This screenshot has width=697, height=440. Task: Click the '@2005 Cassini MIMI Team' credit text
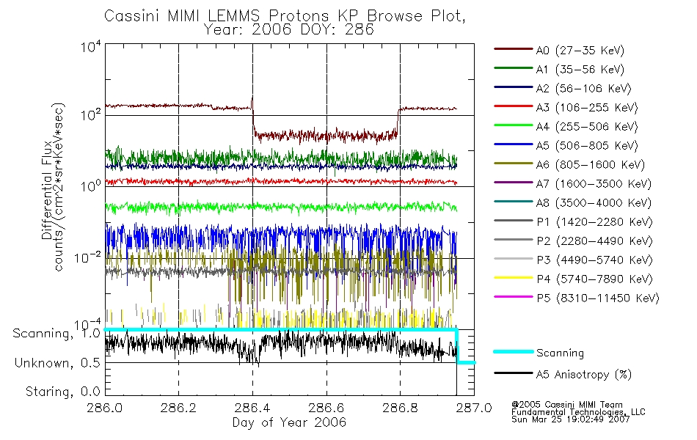(567, 405)
